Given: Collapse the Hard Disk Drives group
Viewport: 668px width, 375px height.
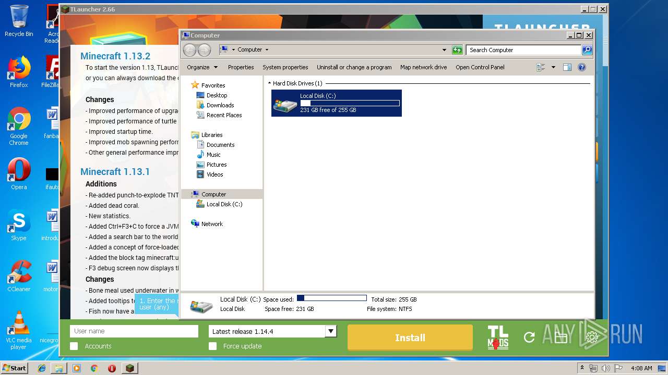Looking at the screenshot, I should (x=270, y=83).
